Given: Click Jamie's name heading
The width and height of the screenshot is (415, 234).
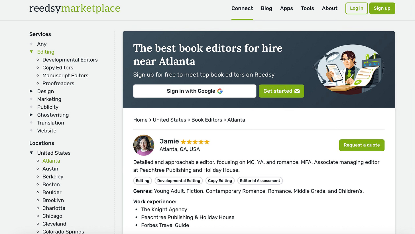Looking at the screenshot, I should pos(169,141).
